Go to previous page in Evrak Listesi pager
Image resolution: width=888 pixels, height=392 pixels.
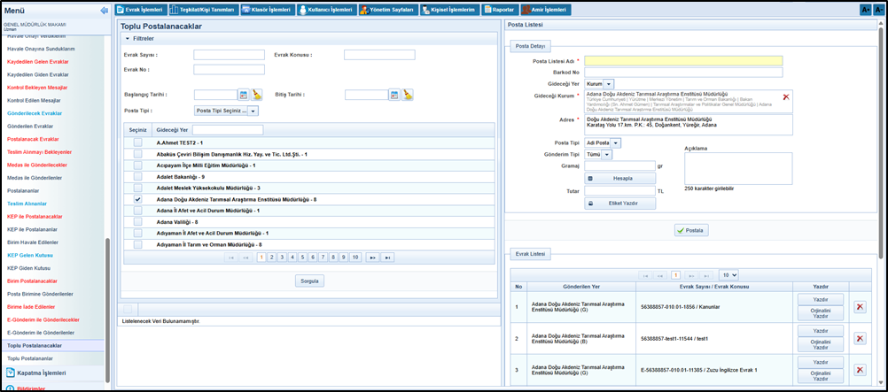point(660,275)
